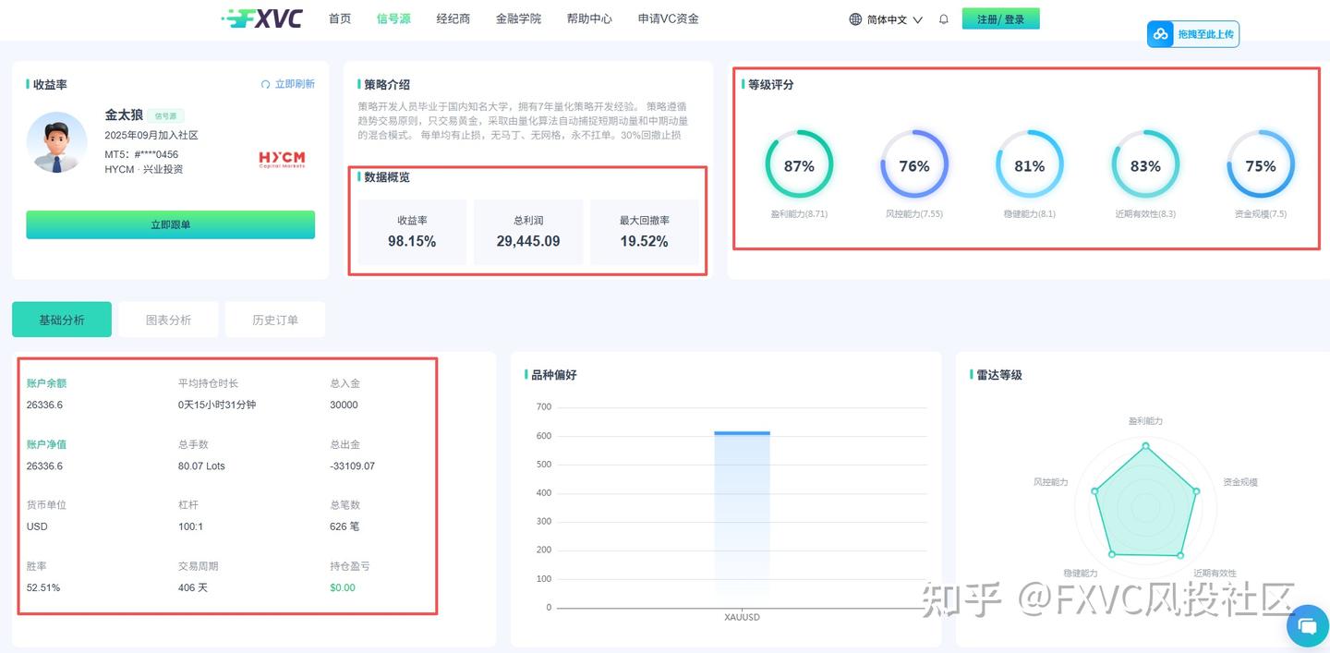1330x653 pixels.
Task: Open the 经纪商 menu item
Action: point(453,18)
